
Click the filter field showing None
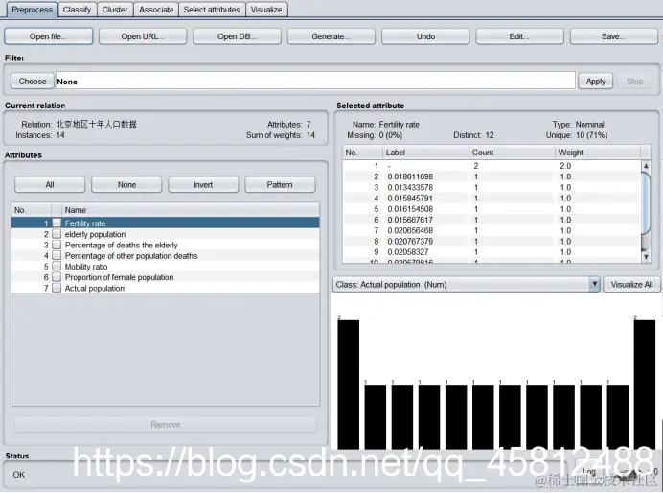pos(315,81)
